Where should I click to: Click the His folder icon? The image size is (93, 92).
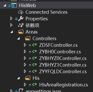click(28, 78)
